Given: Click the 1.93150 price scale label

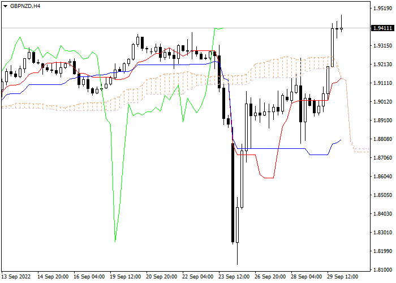Looking at the screenshot, I should pyautogui.click(x=382, y=46).
